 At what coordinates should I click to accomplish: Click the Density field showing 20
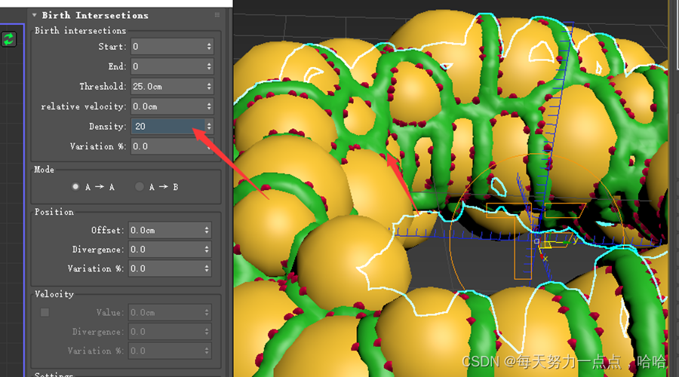click(x=167, y=126)
